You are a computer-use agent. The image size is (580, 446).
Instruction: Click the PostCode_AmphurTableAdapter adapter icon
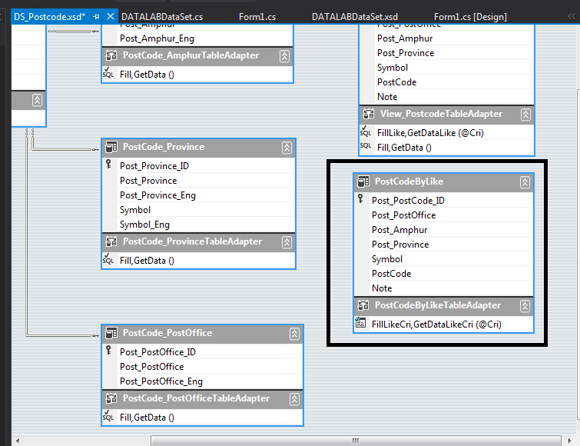pos(111,55)
